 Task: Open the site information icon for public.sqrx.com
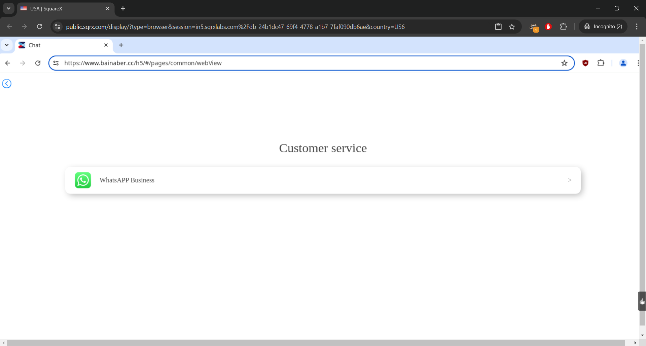coord(58,27)
